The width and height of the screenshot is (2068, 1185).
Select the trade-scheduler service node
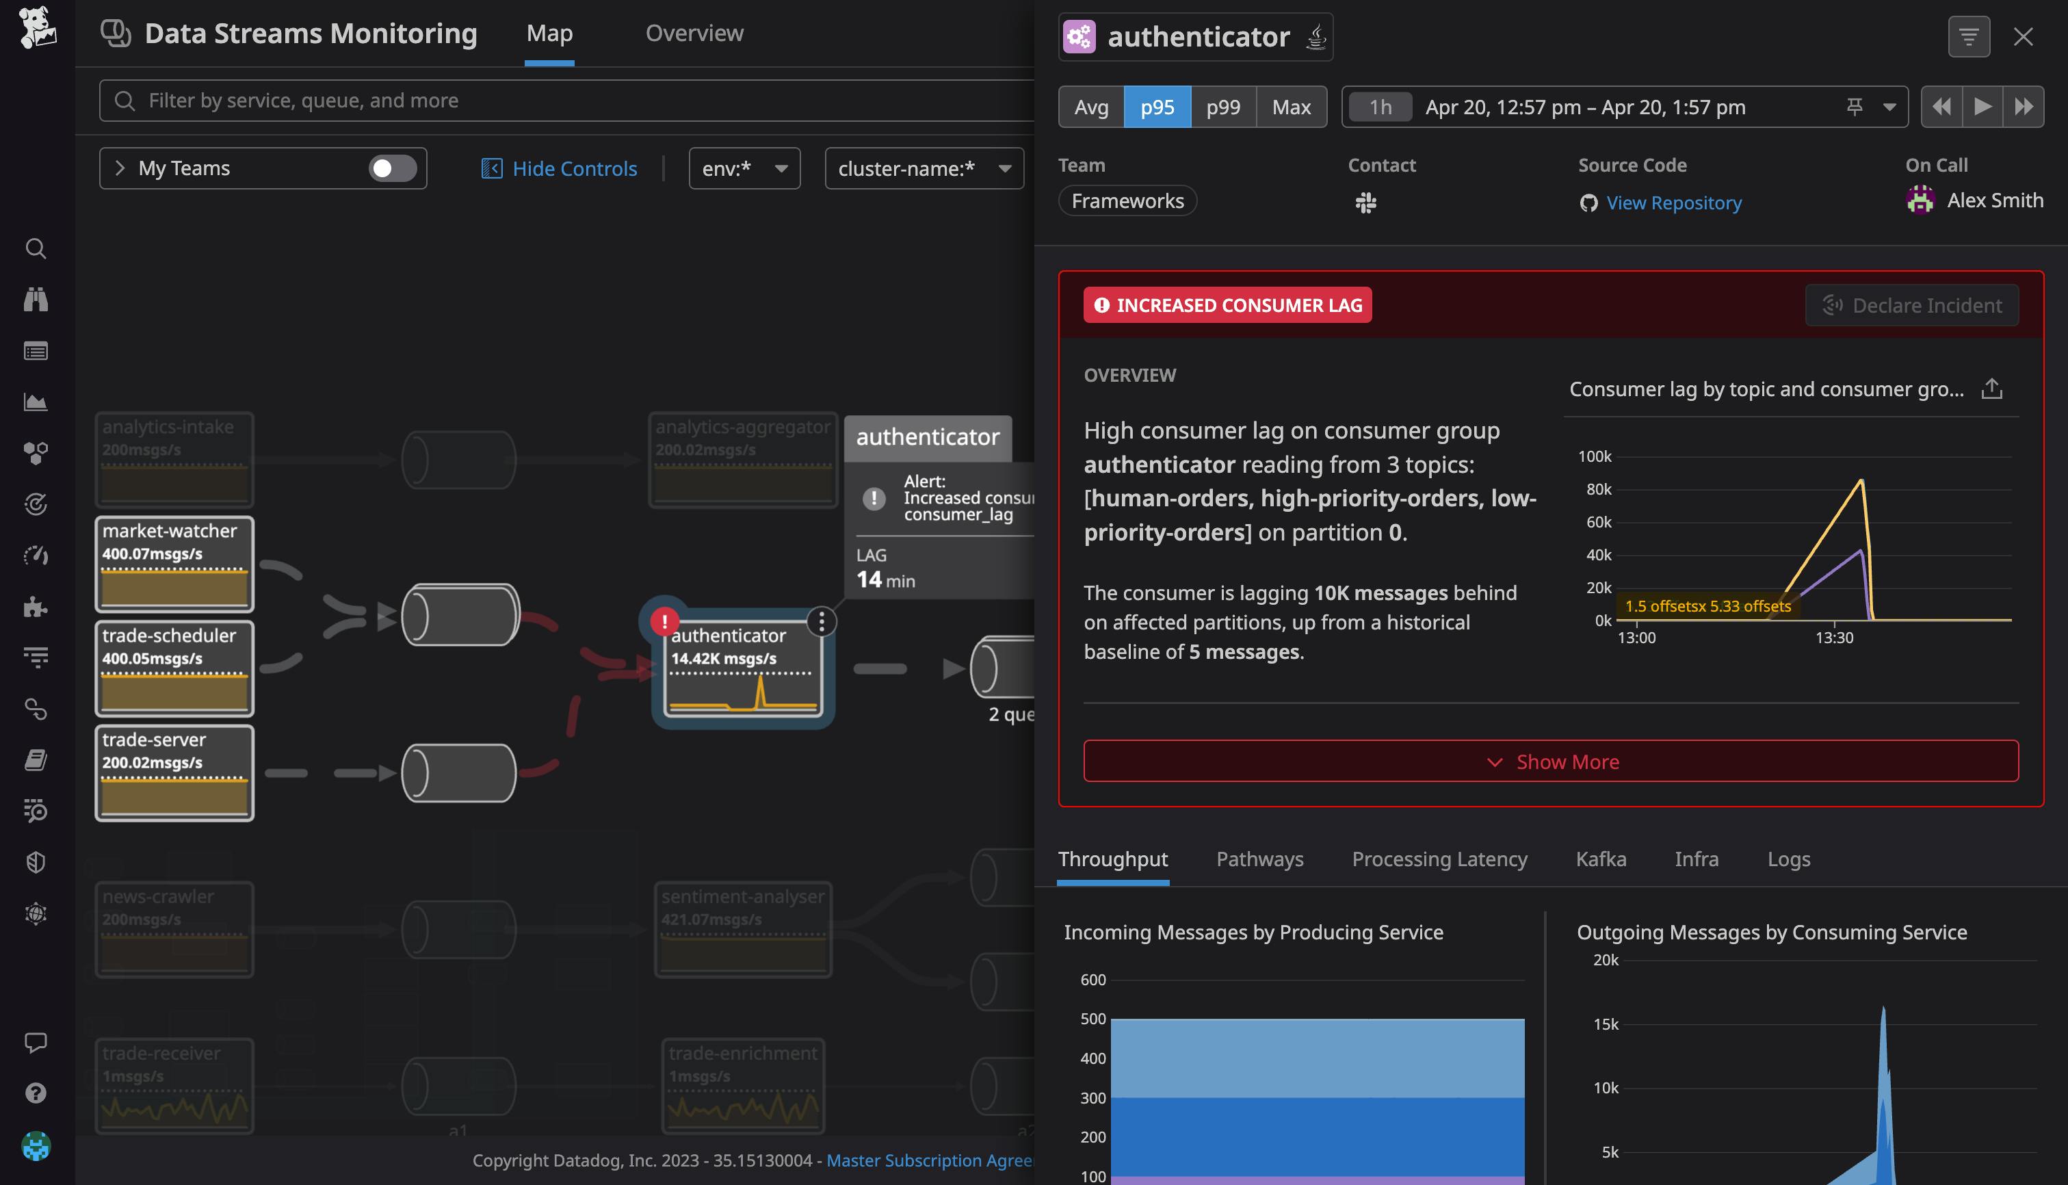[x=174, y=668]
